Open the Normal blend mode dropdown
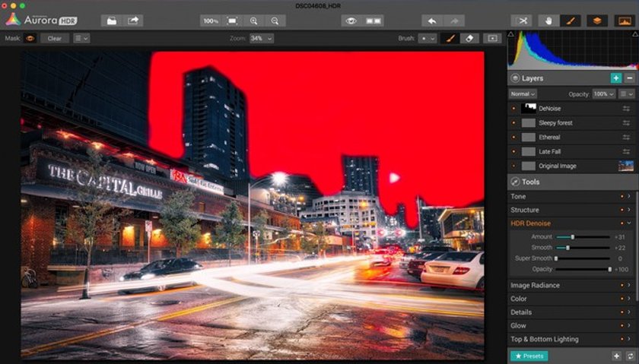639x364 pixels. (523, 94)
